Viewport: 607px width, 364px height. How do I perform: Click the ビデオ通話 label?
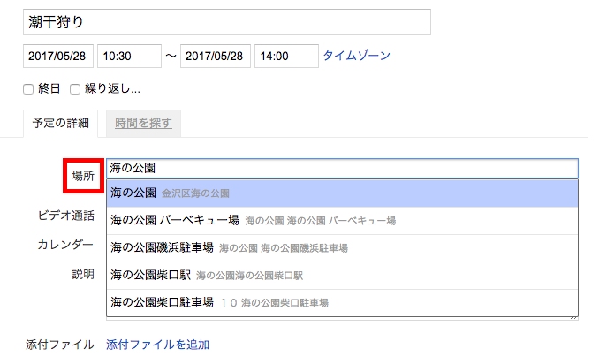[65, 216]
